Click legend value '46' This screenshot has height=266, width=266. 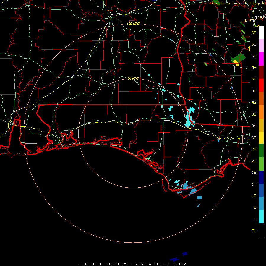pyautogui.click(x=254, y=91)
